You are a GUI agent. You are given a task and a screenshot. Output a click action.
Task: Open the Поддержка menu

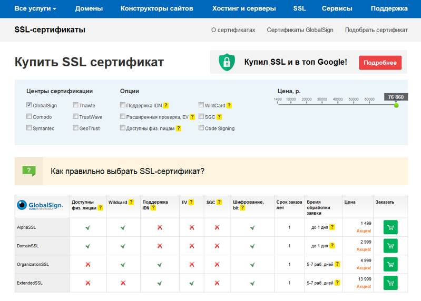(389, 8)
